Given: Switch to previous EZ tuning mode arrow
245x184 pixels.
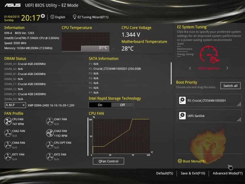Looking at the screenshot, I should coord(190,68).
